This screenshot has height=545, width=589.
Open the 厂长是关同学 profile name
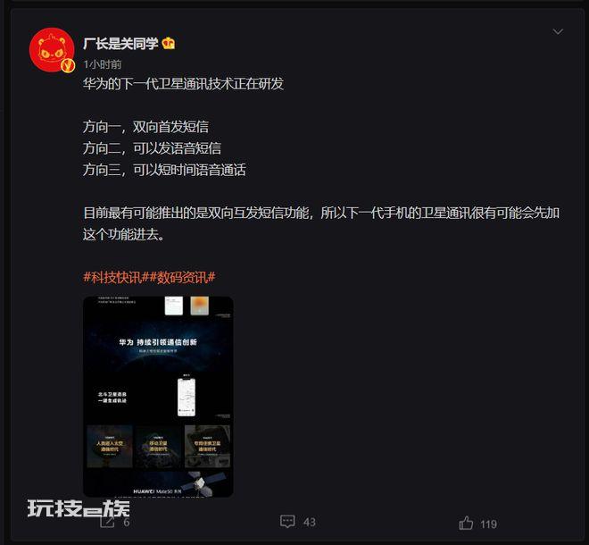coord(120,44)
